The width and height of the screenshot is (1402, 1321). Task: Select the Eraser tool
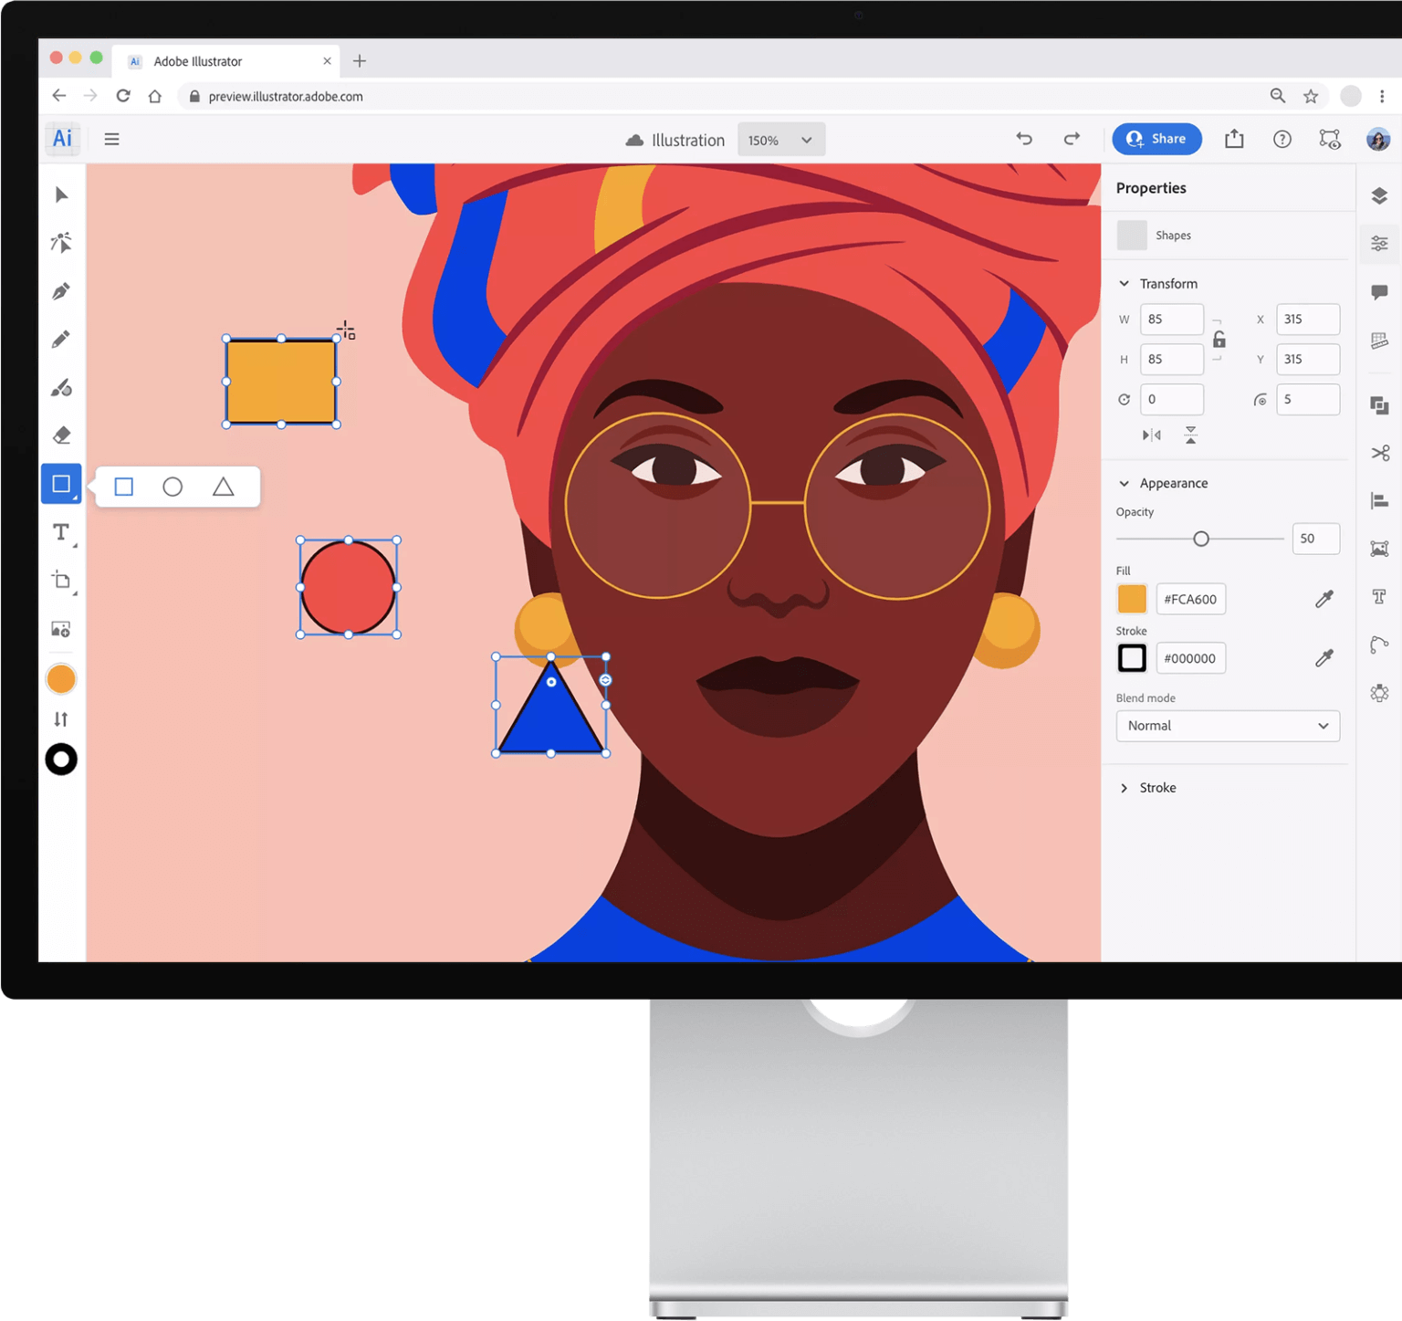[61, 435]
